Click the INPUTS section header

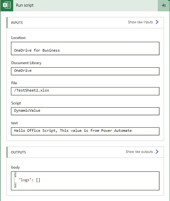pyautogui.click(x=85, y=23)
